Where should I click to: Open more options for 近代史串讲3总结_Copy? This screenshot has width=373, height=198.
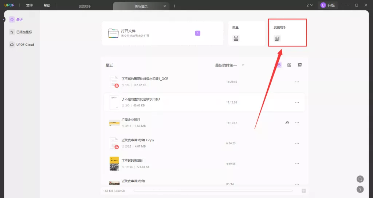297,143
